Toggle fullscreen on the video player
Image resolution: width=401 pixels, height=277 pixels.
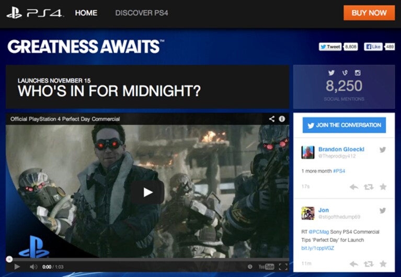pyautogui.click(x=283, y=267)
